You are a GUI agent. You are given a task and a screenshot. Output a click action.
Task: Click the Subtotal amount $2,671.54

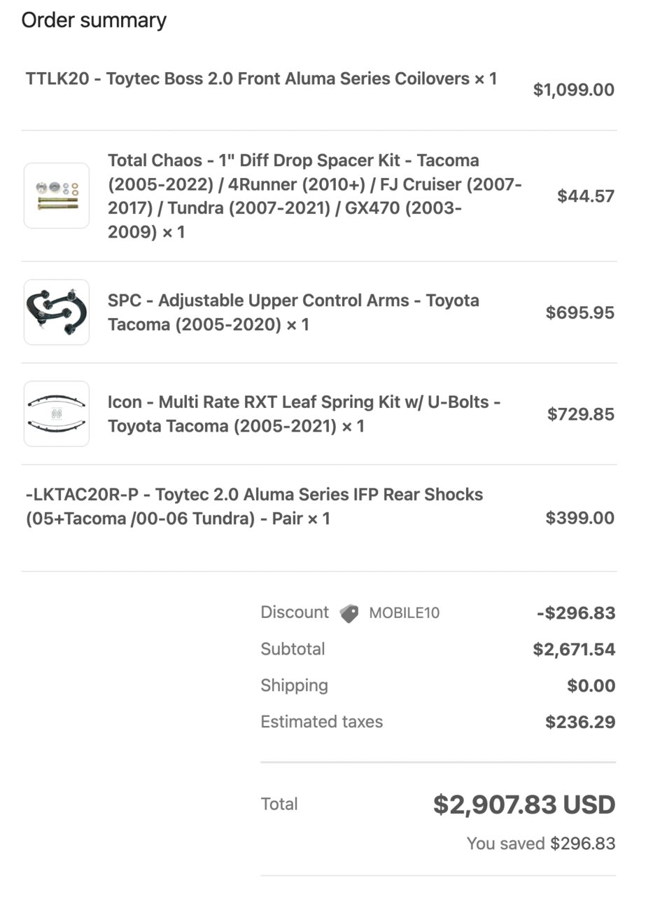(x=574, y=650)
